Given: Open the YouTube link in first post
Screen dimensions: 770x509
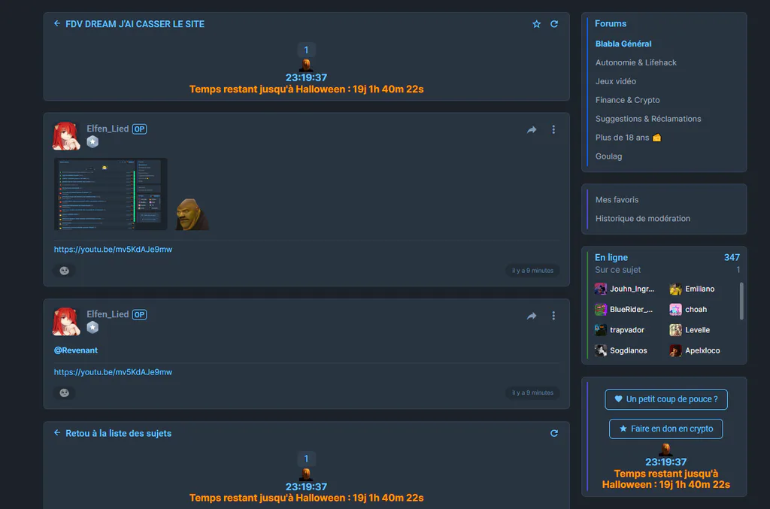Looking at the screenshot, I should click(x=113, y=250).
